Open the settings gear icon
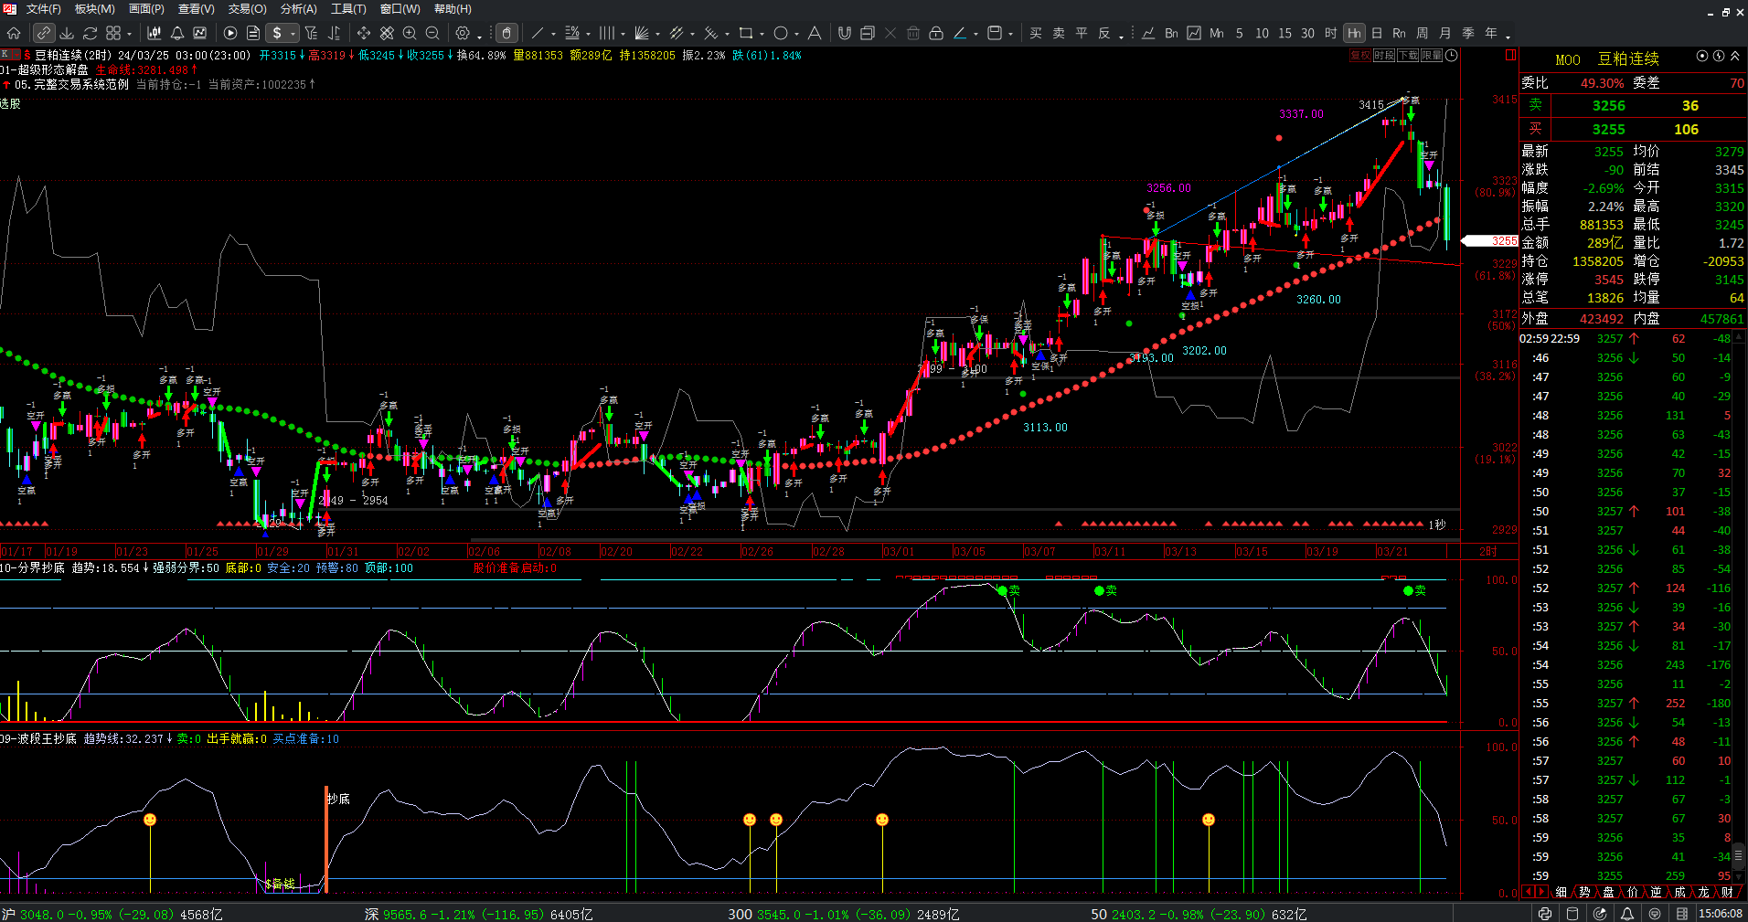The image size is (1748, 922). coord(463,33)
